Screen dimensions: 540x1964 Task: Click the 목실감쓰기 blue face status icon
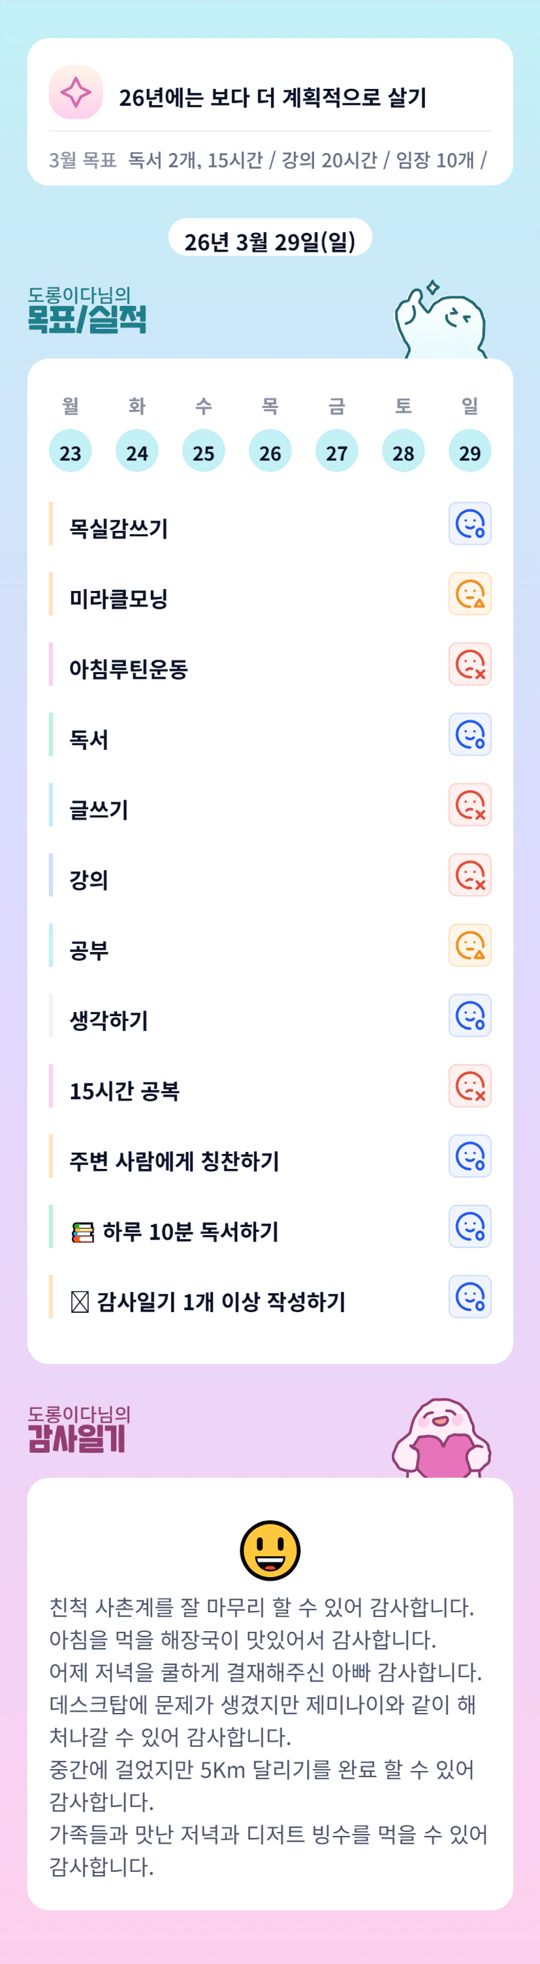click(x=469, y=524)
